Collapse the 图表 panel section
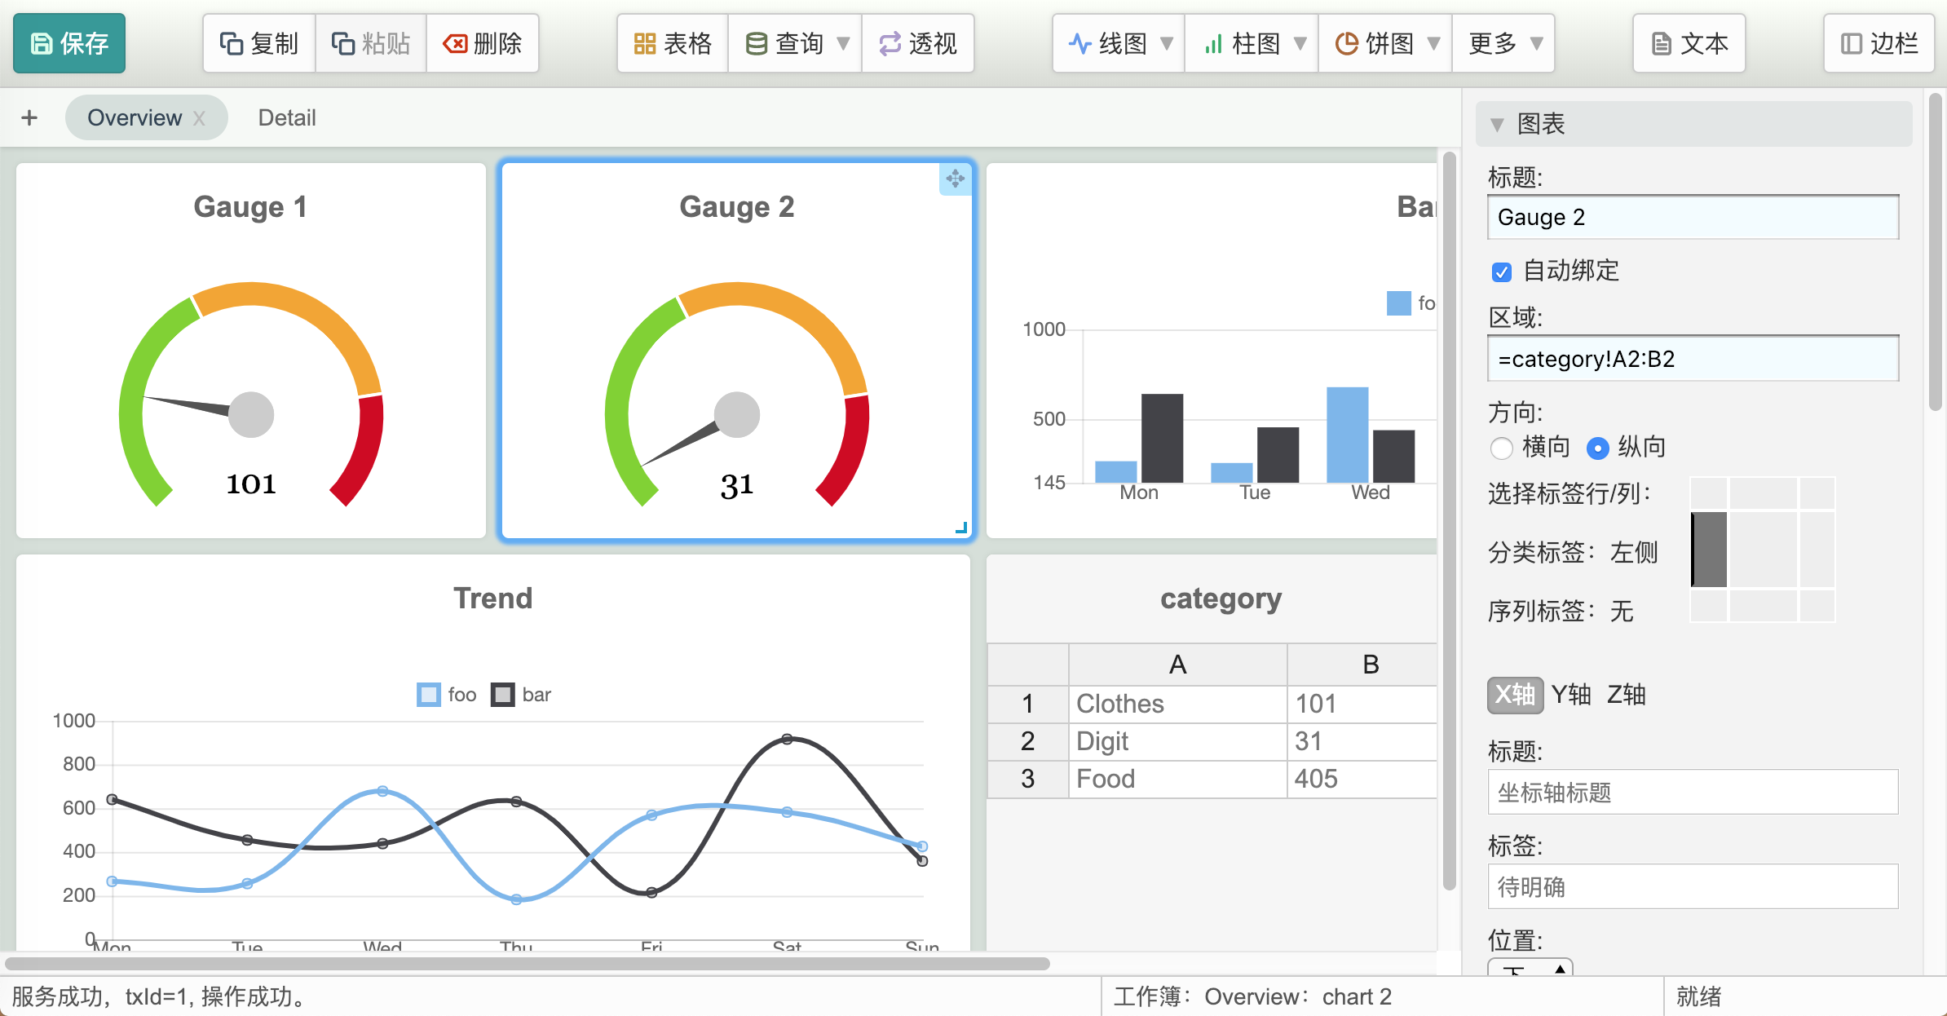1947x1016 pixels. (x=1497, y=125)
